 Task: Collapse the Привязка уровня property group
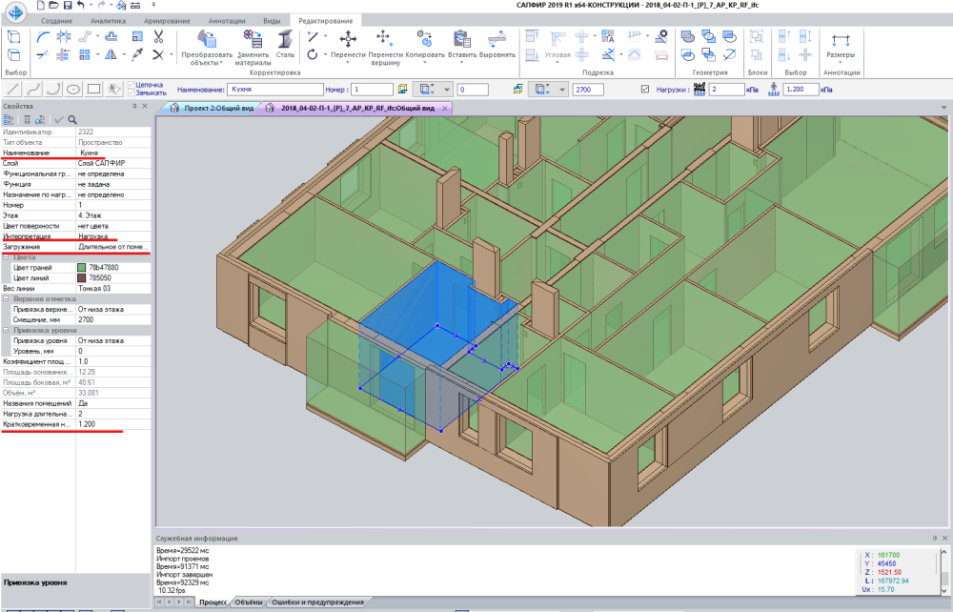click(x=6, y=330)
